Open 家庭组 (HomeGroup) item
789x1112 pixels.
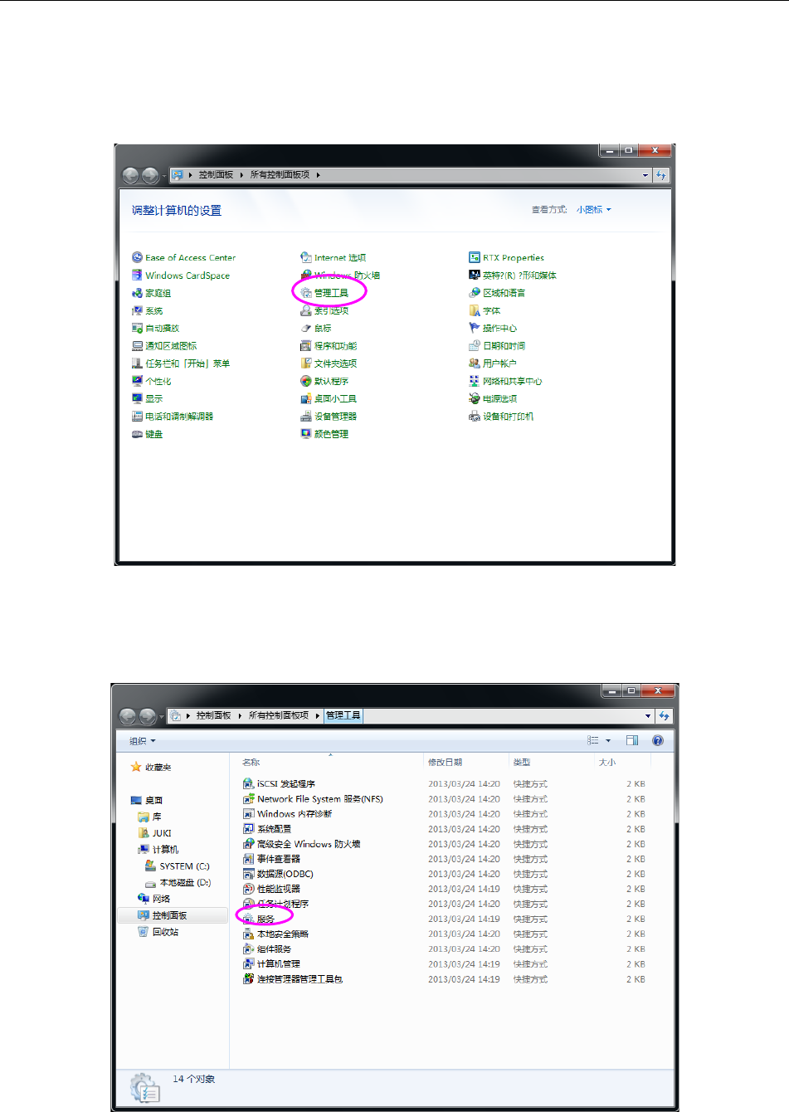tap(152, 293)
